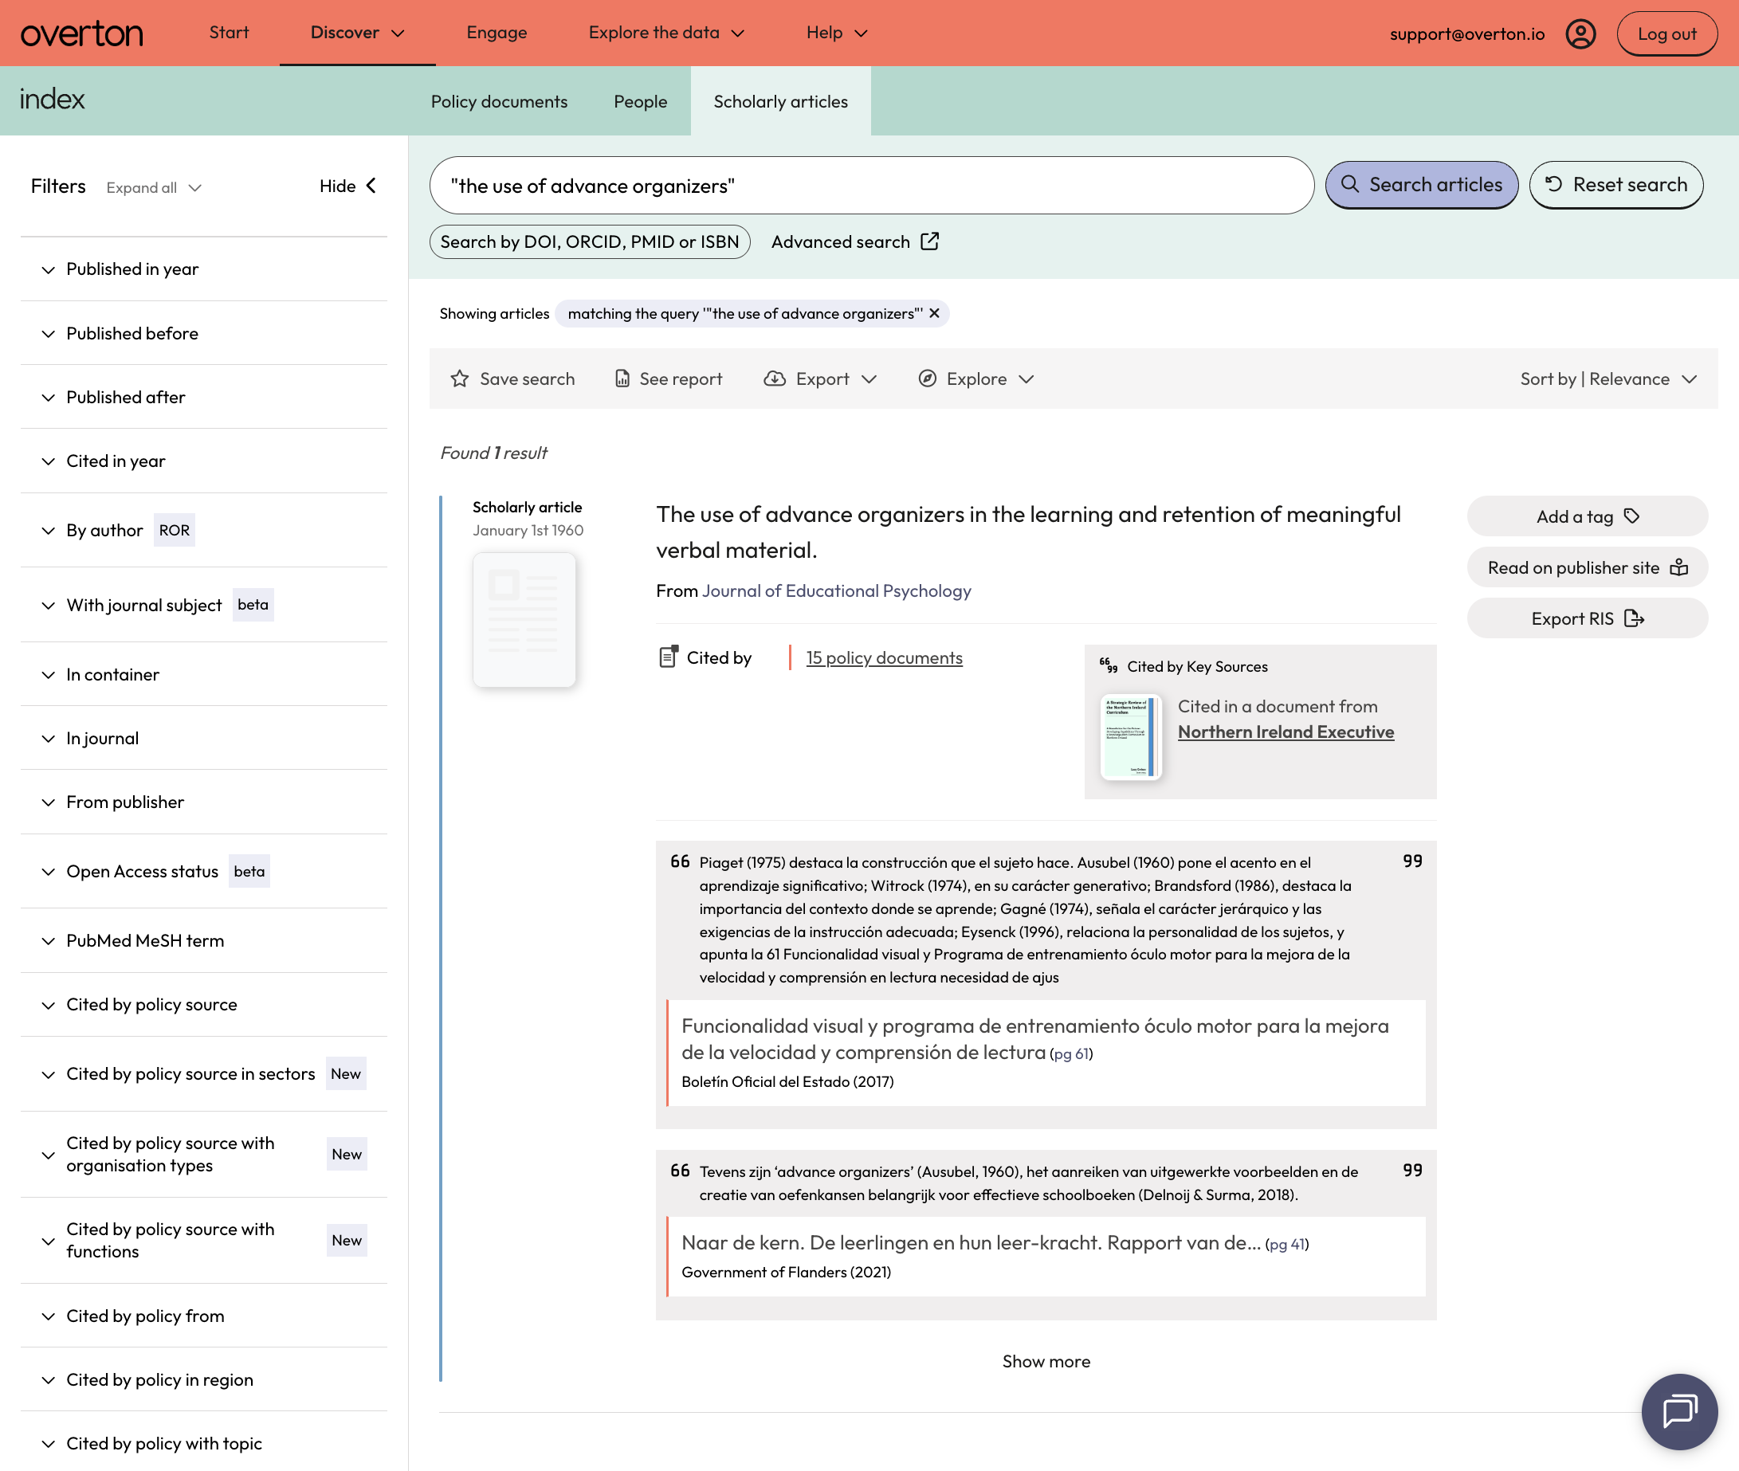
Task: Expand the Open Access status filter
Action: coord(203,872)
